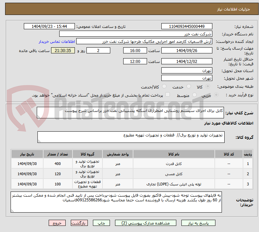Click the اطلاعات کالاهای مورد نیاز heading
This screenshot has width=259, height=232.
[229, 123]
